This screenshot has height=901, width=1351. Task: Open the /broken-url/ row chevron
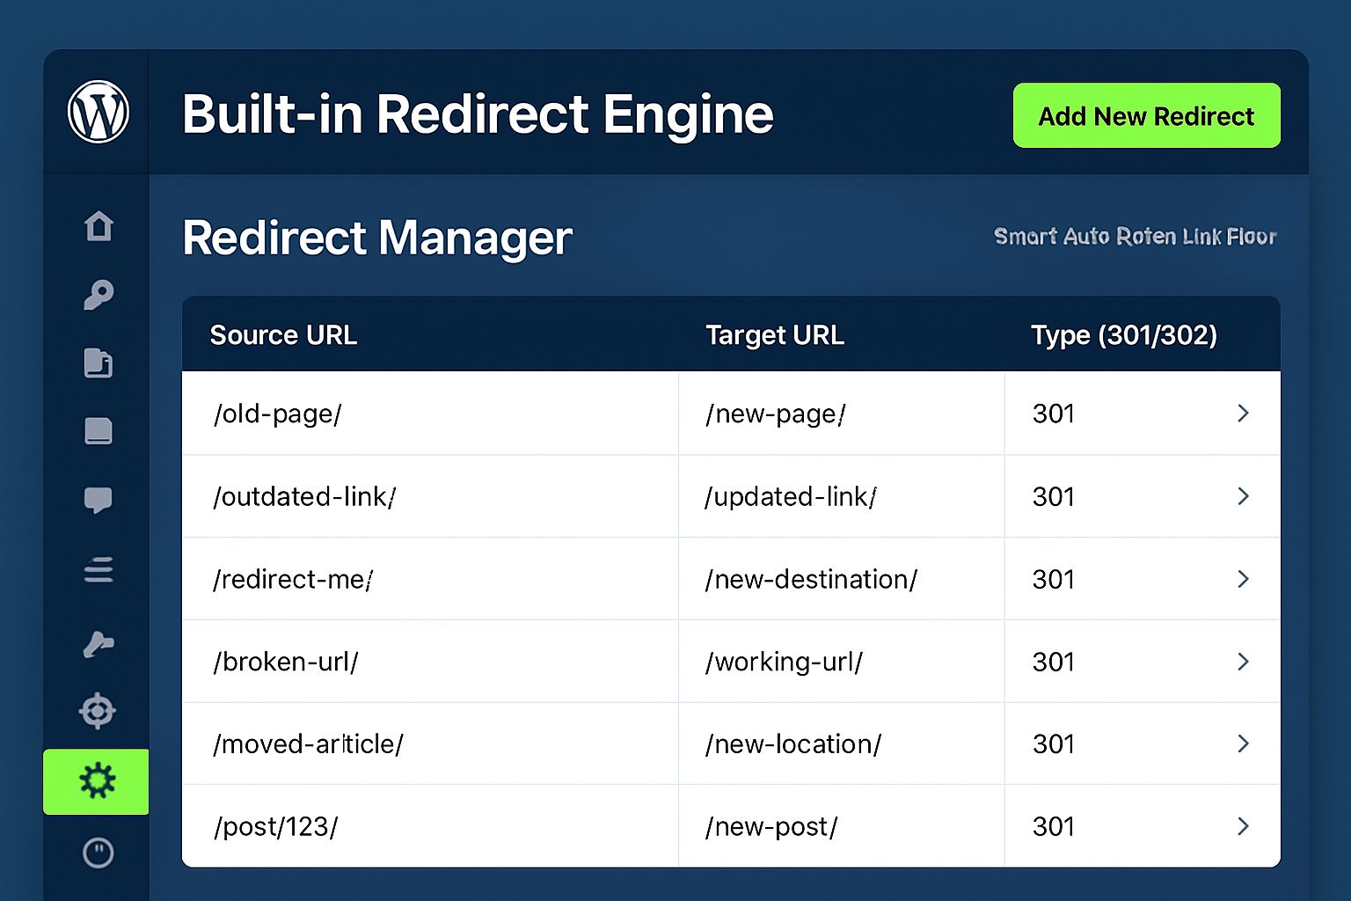1243,662
